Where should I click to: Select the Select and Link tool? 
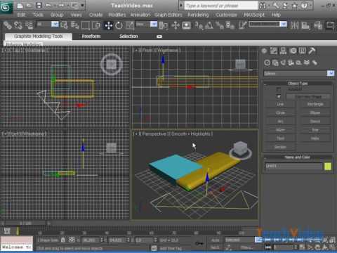point(8,25)
